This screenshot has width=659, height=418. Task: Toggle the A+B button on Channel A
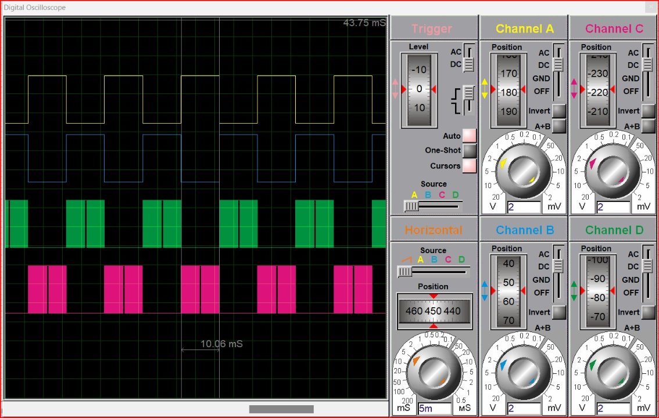point(559,126)
